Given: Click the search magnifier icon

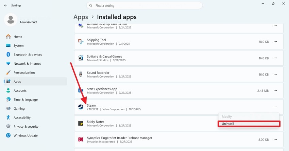Looking at the screenshot, I should point(91,6).
